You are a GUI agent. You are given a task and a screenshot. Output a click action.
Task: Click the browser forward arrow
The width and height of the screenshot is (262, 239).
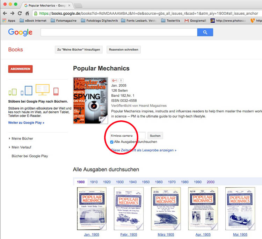coord(12,13)
